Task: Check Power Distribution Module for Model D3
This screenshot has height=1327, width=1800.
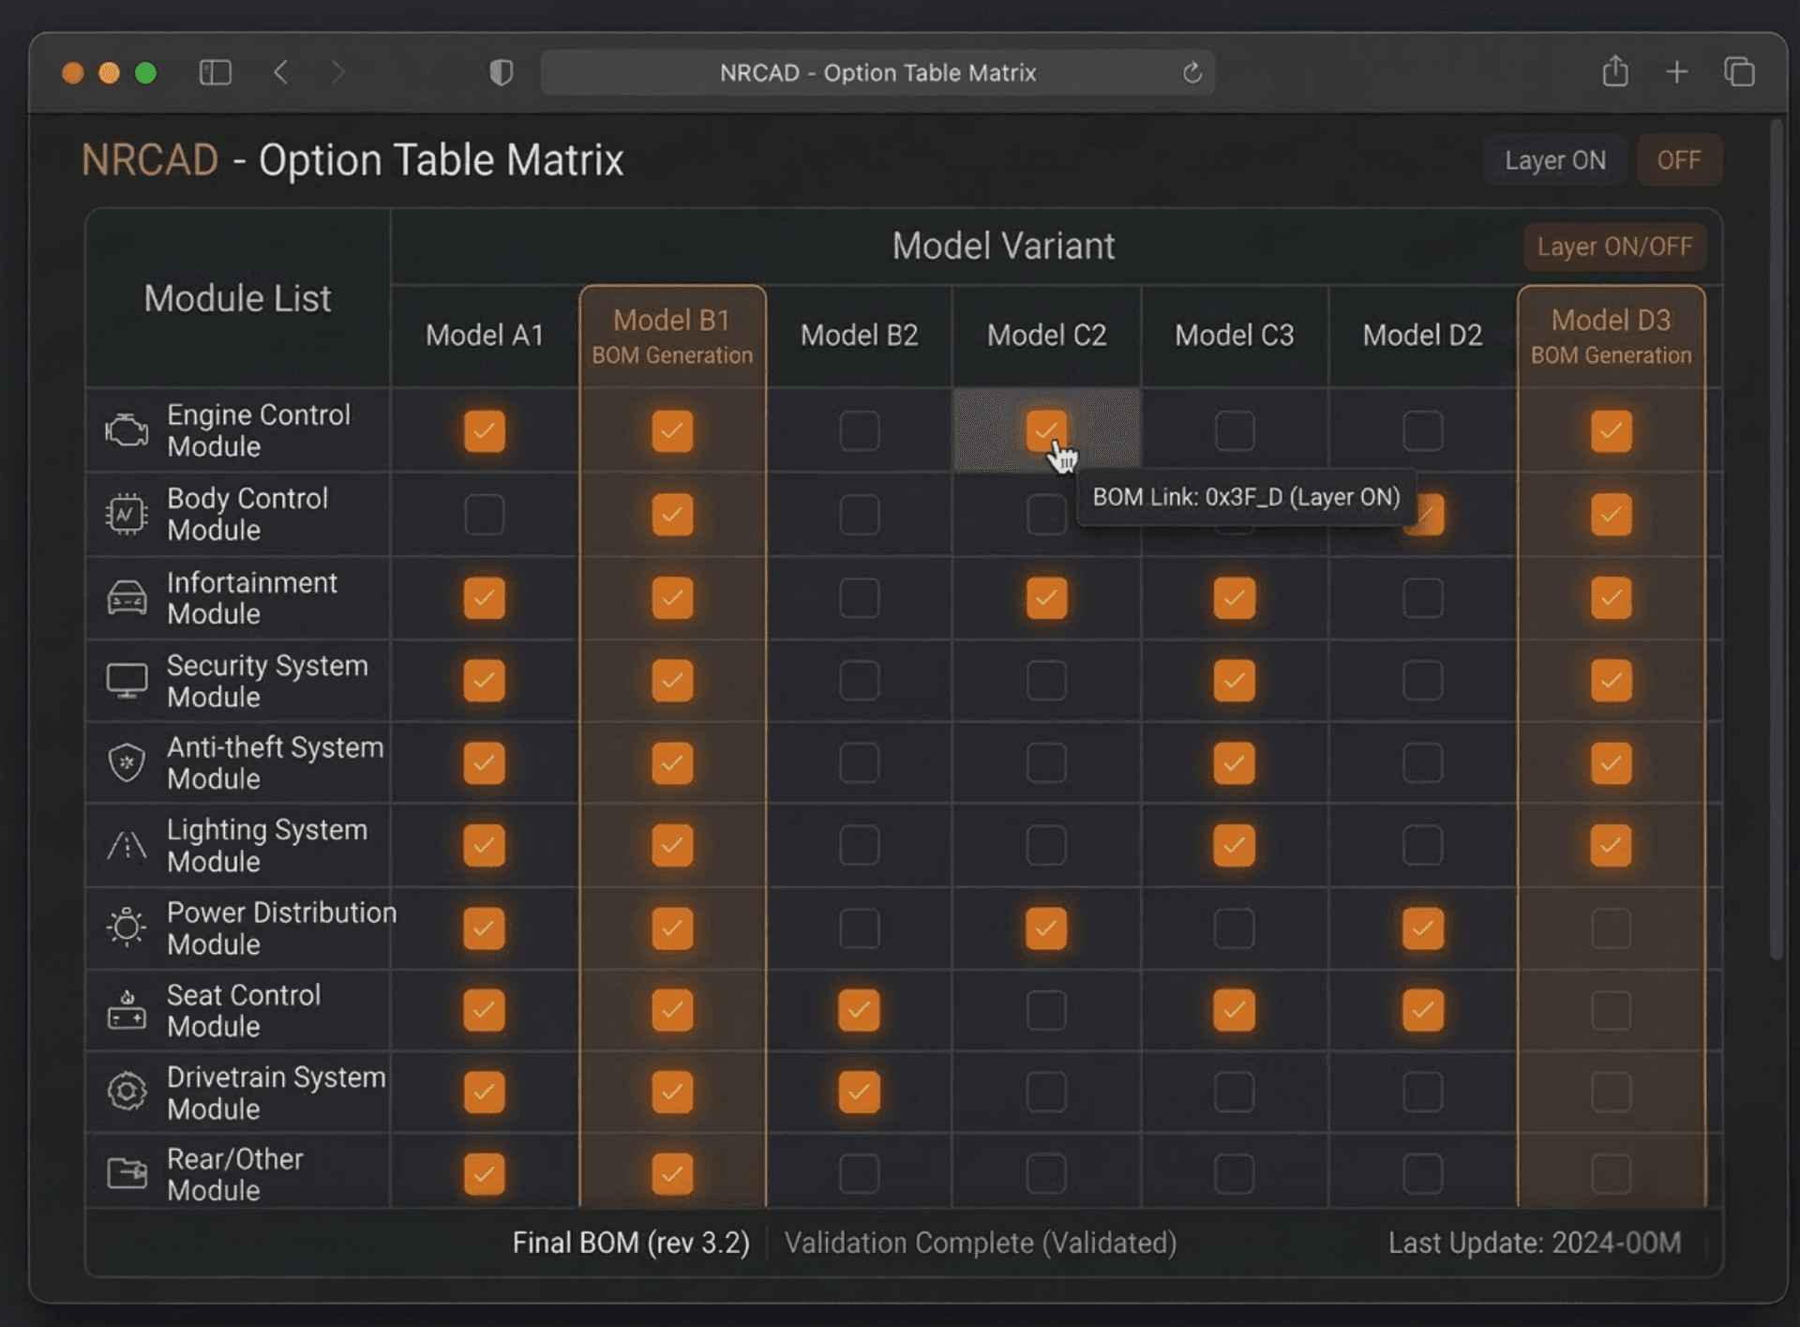Action: tap(1611, 928)
